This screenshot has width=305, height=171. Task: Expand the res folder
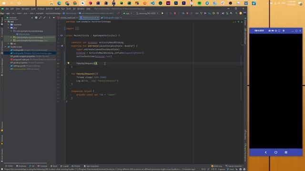[x=9, y=44]
